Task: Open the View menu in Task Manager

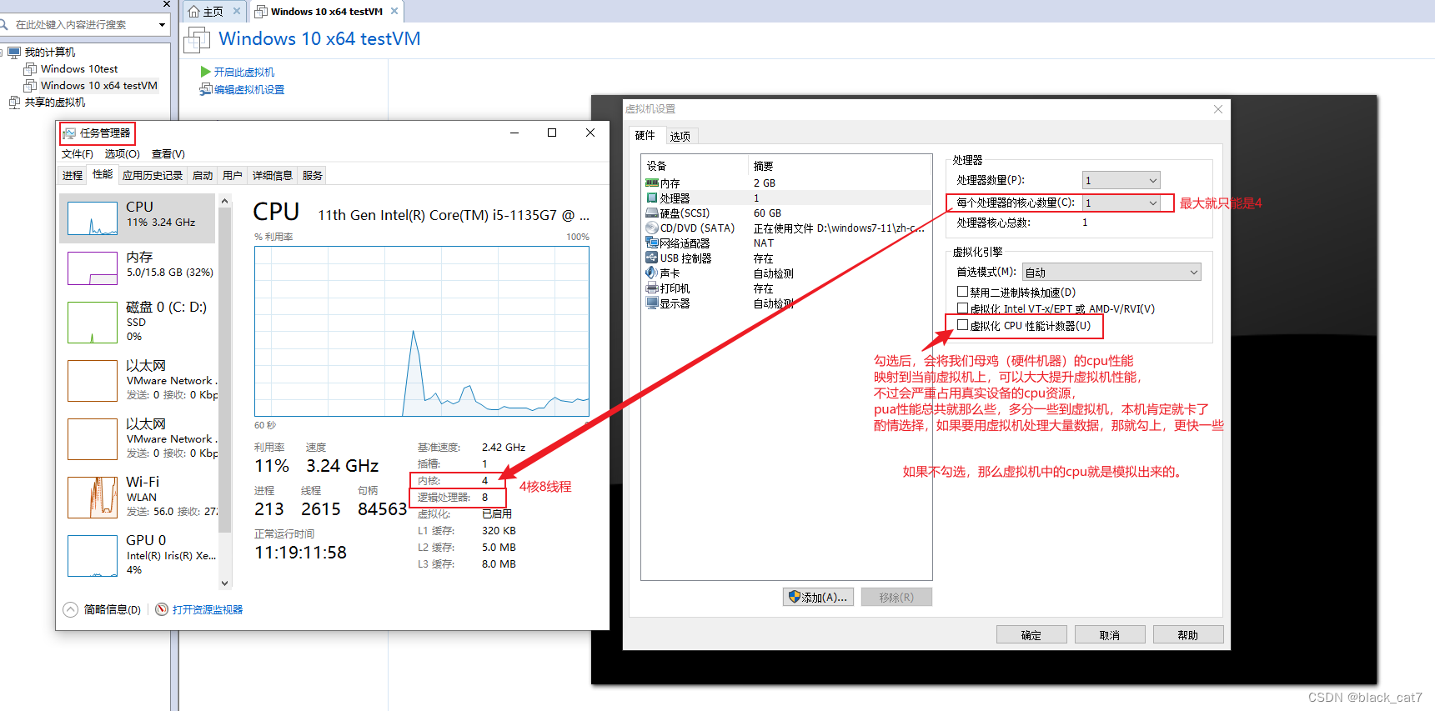Action: (x=168, y=154)
